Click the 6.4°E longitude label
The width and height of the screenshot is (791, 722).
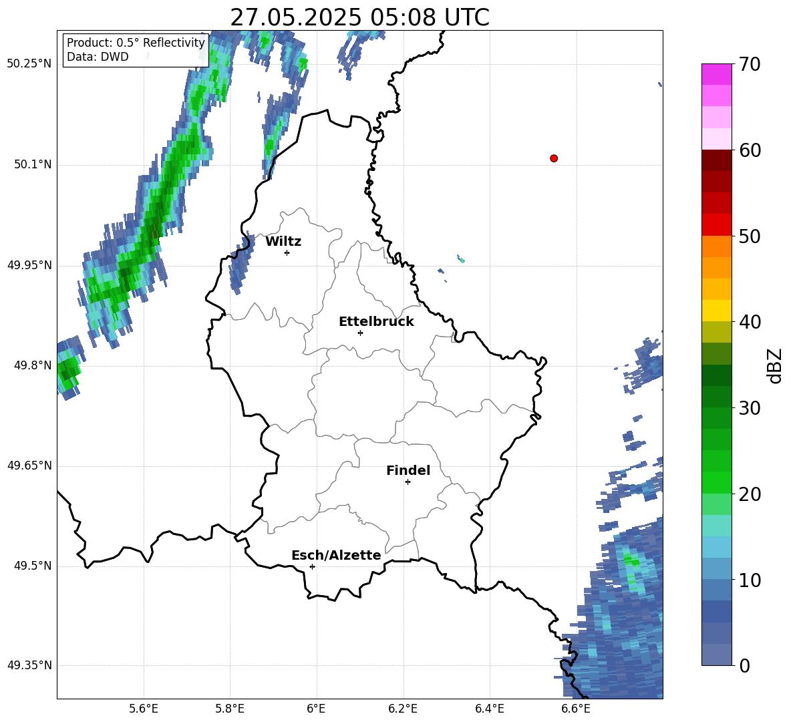pos(489,709)
